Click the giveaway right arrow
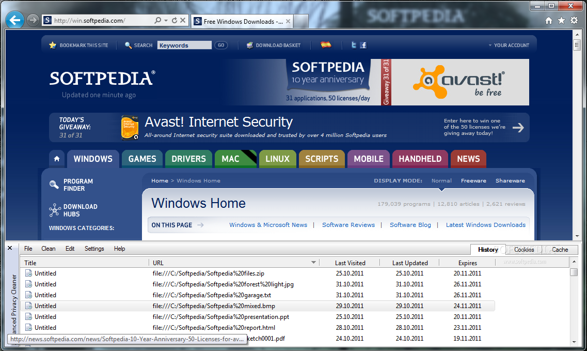Screen dimensions: 587x351 coord(518,128)
